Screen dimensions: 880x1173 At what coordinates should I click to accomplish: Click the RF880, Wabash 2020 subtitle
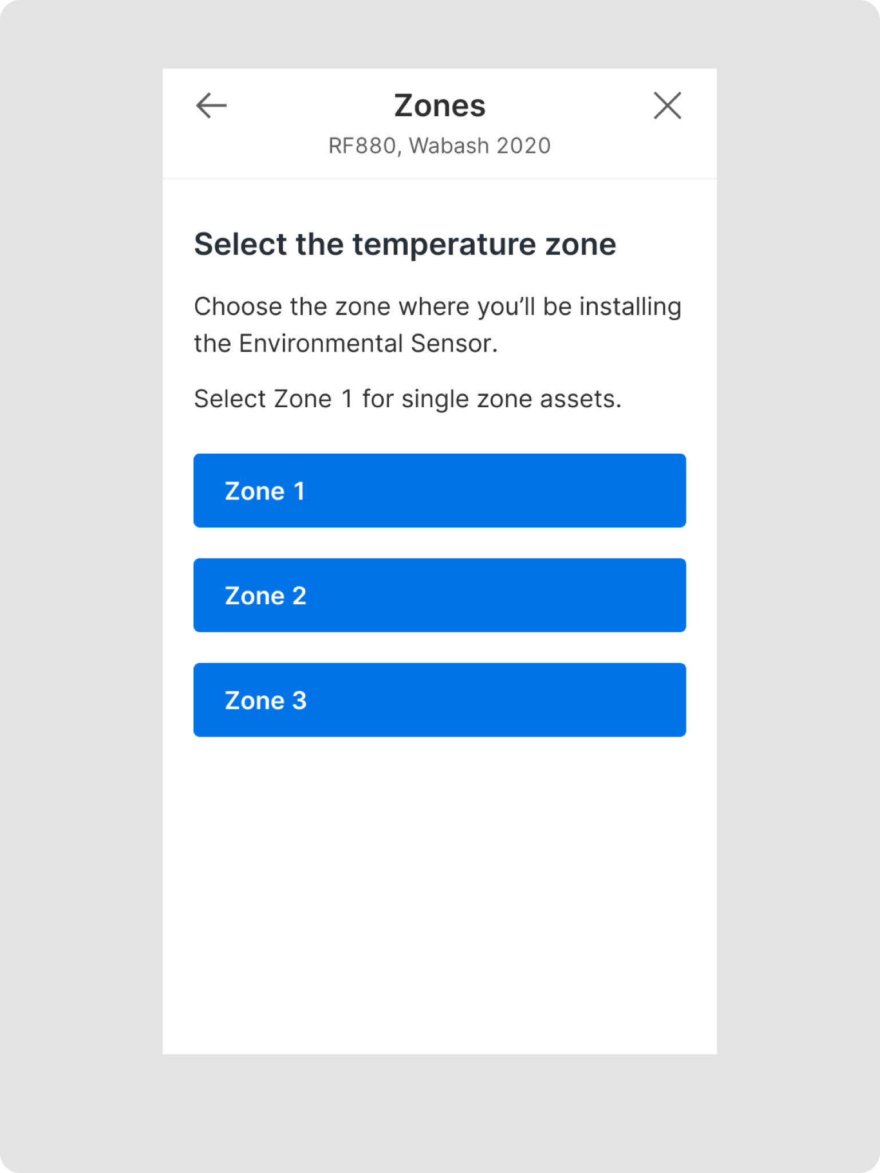coord(439,146)
